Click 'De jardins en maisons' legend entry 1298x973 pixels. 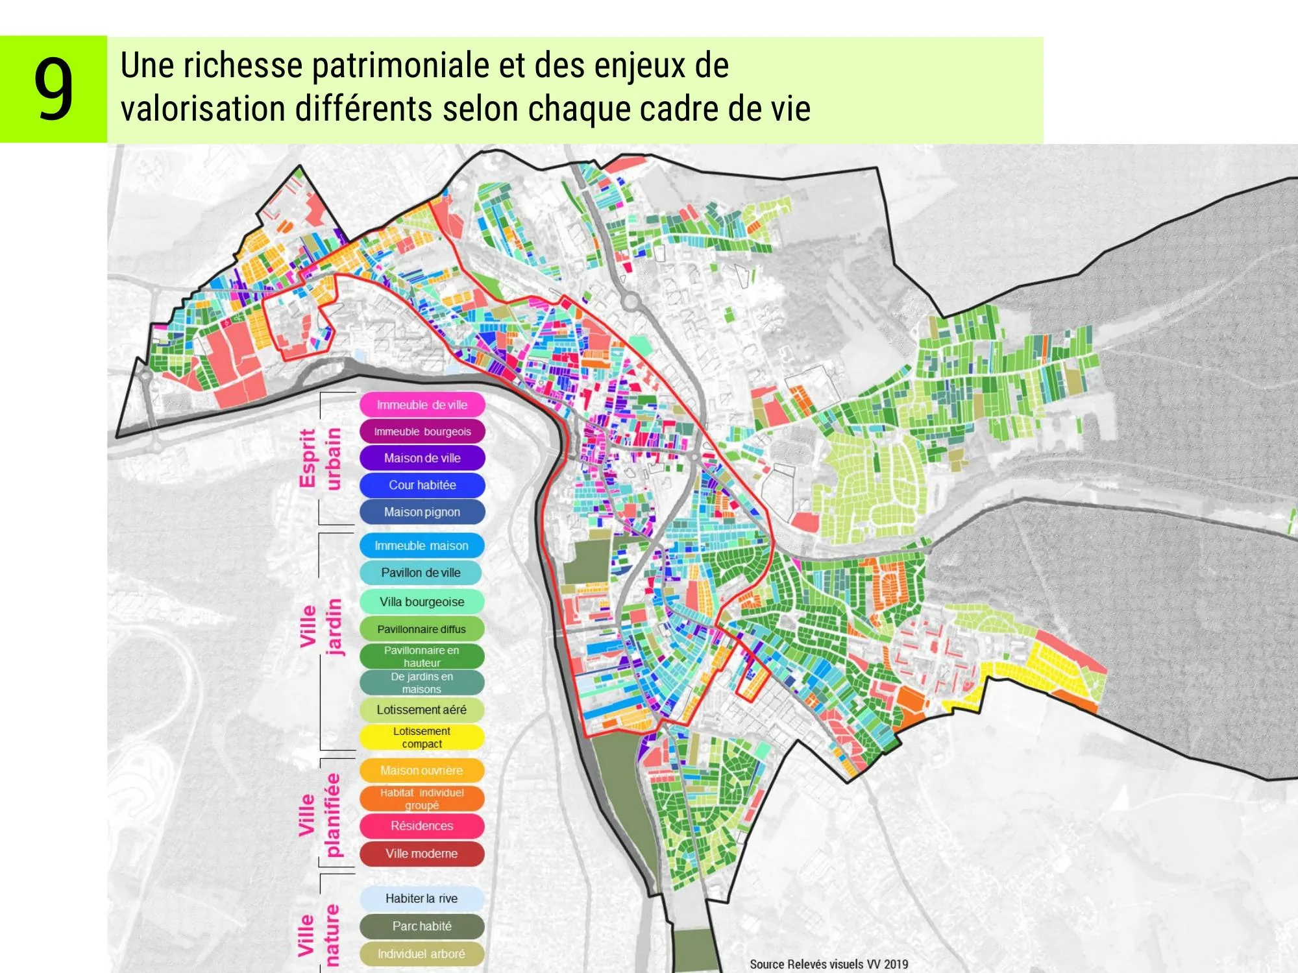point(422,682)
